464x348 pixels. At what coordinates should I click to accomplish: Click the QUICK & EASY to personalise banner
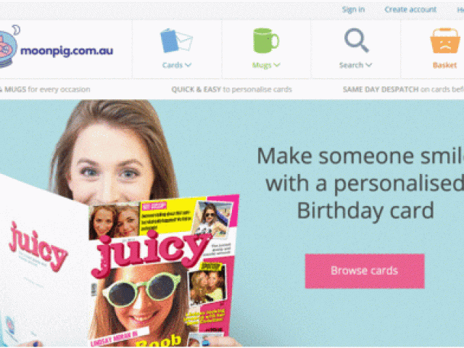pos(232,89)
